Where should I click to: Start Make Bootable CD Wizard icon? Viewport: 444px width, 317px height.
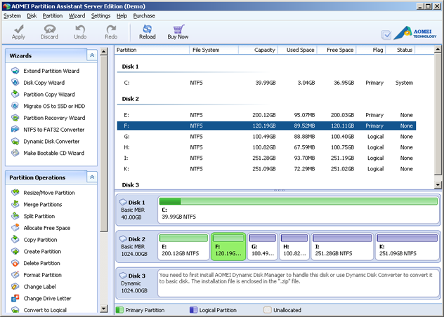(15, 153)
